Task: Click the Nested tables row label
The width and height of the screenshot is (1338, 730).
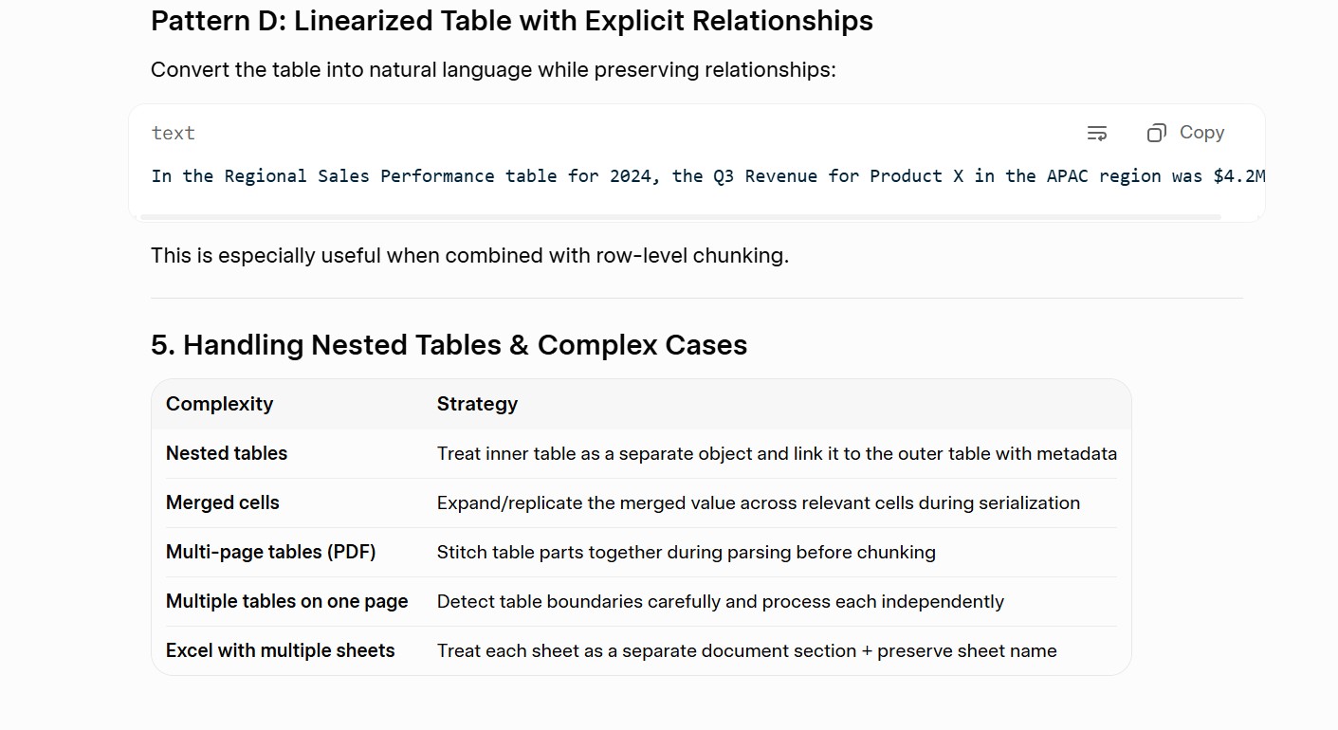Action: [227, 453]
